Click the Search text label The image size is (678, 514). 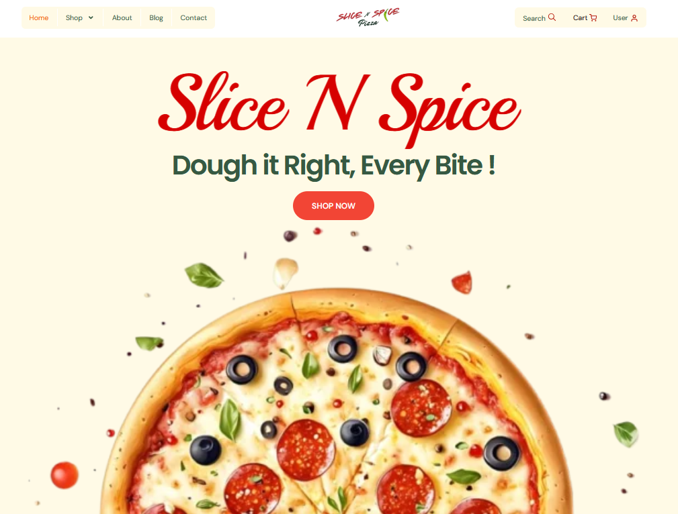[x=534, y=18]
